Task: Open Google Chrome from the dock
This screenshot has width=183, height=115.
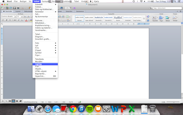Action: click(73, 109)
